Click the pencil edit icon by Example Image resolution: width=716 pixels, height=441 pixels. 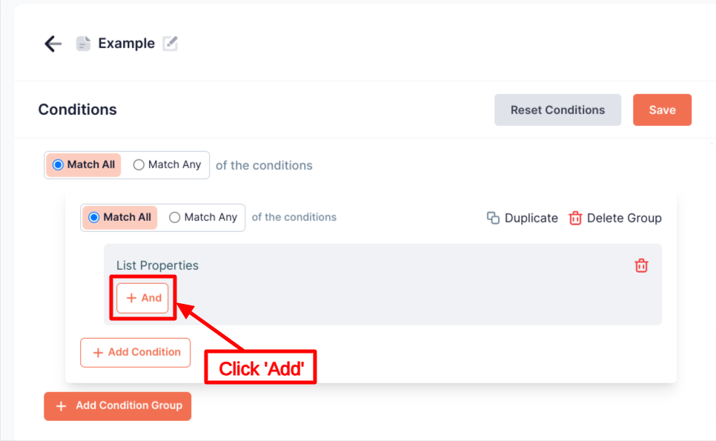point(170,43)
